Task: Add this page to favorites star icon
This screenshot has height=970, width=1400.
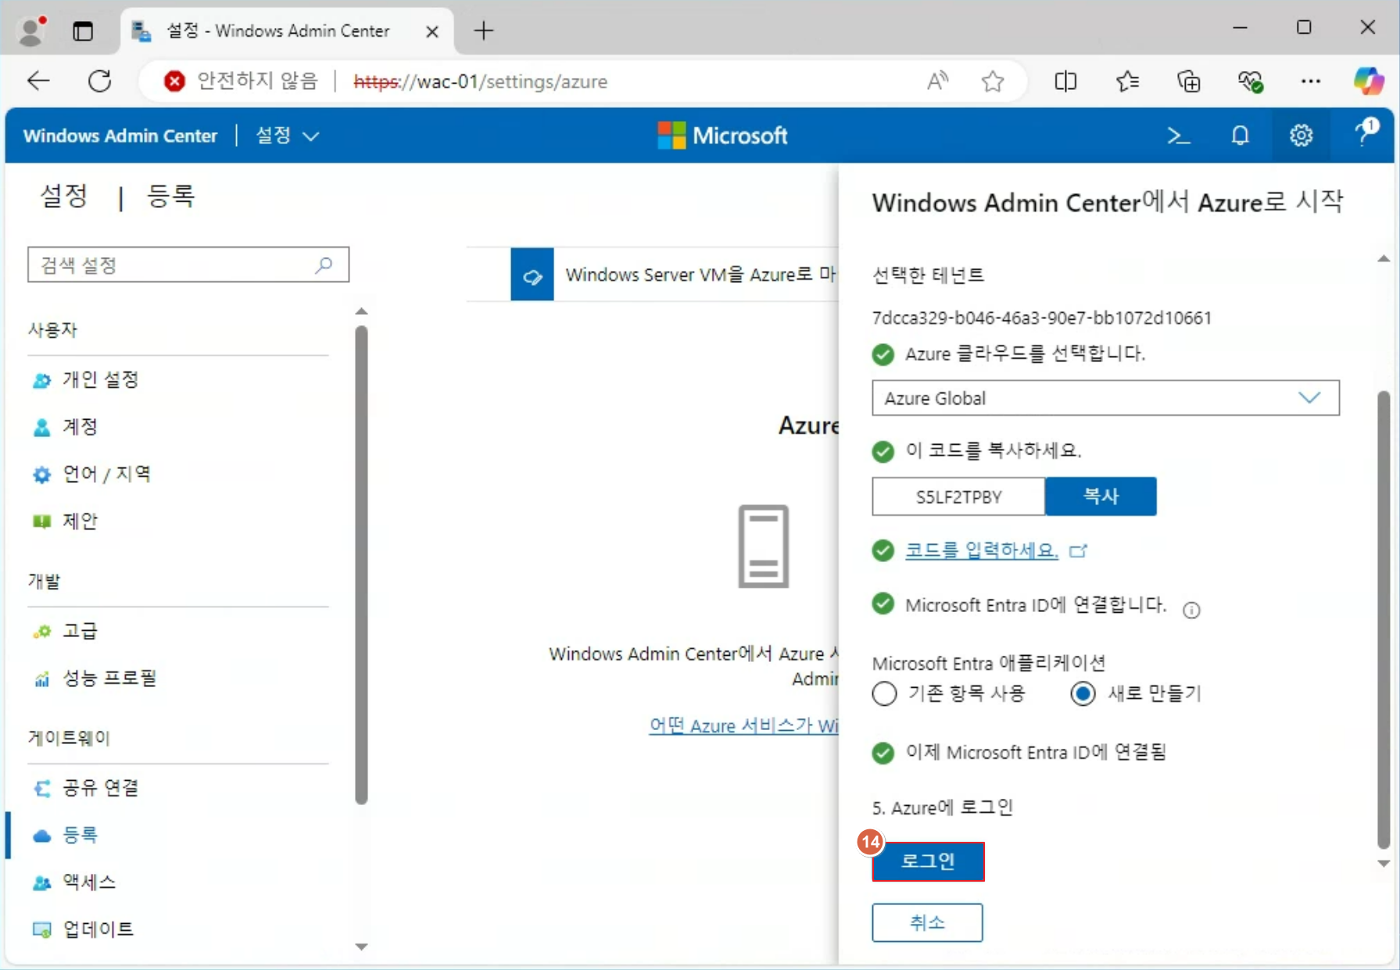Action: (x=993, y=81)
